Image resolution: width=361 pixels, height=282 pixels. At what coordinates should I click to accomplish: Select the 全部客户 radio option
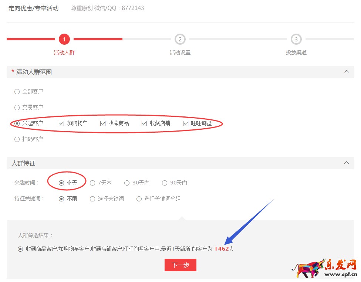coord(17,92)
